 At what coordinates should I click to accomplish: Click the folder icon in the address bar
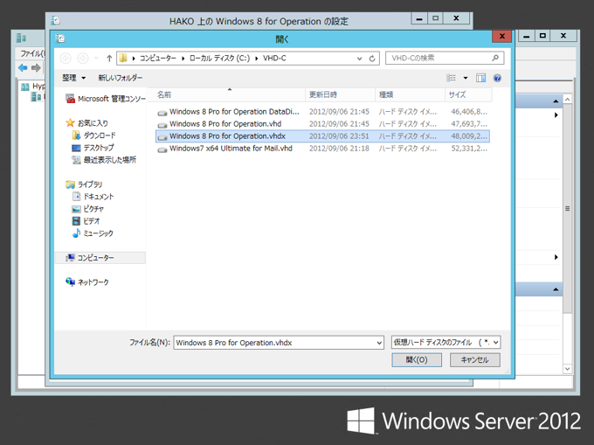click(x=123, y=58)
